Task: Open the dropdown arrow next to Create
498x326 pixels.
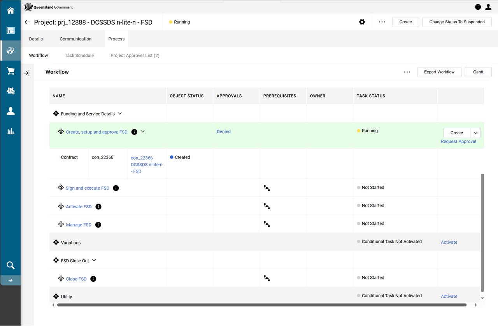Action: (x=475, y=133)
